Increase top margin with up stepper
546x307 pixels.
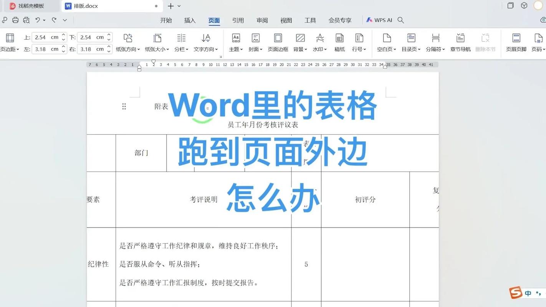pyautogui.click(x=64, y=35)
